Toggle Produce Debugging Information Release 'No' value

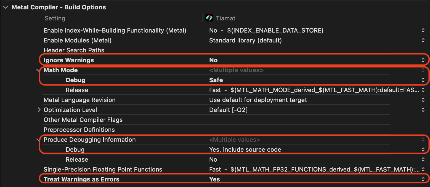click(213, 159)
